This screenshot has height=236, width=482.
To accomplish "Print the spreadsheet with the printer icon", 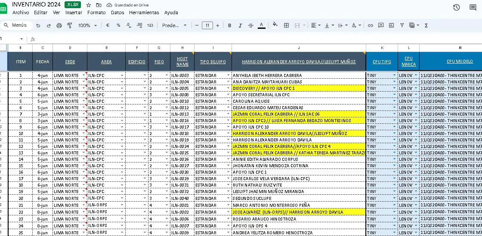I will (x=59, y=25).
